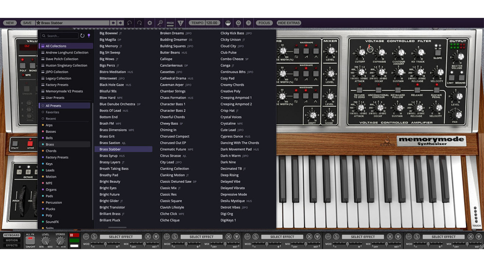Click the Undo arrow in the top toolbar
This screenshot has height=267, width=484.
[x=130, y=23]
